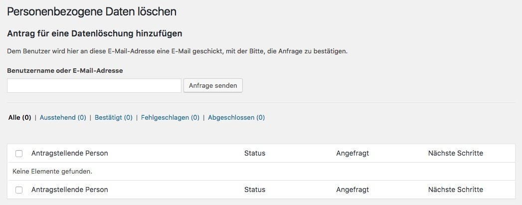522x205 pixels.
Task: Click the Personenbezogene Daten löschen heading
Action: pyautogui.click(x=92, y=12)
